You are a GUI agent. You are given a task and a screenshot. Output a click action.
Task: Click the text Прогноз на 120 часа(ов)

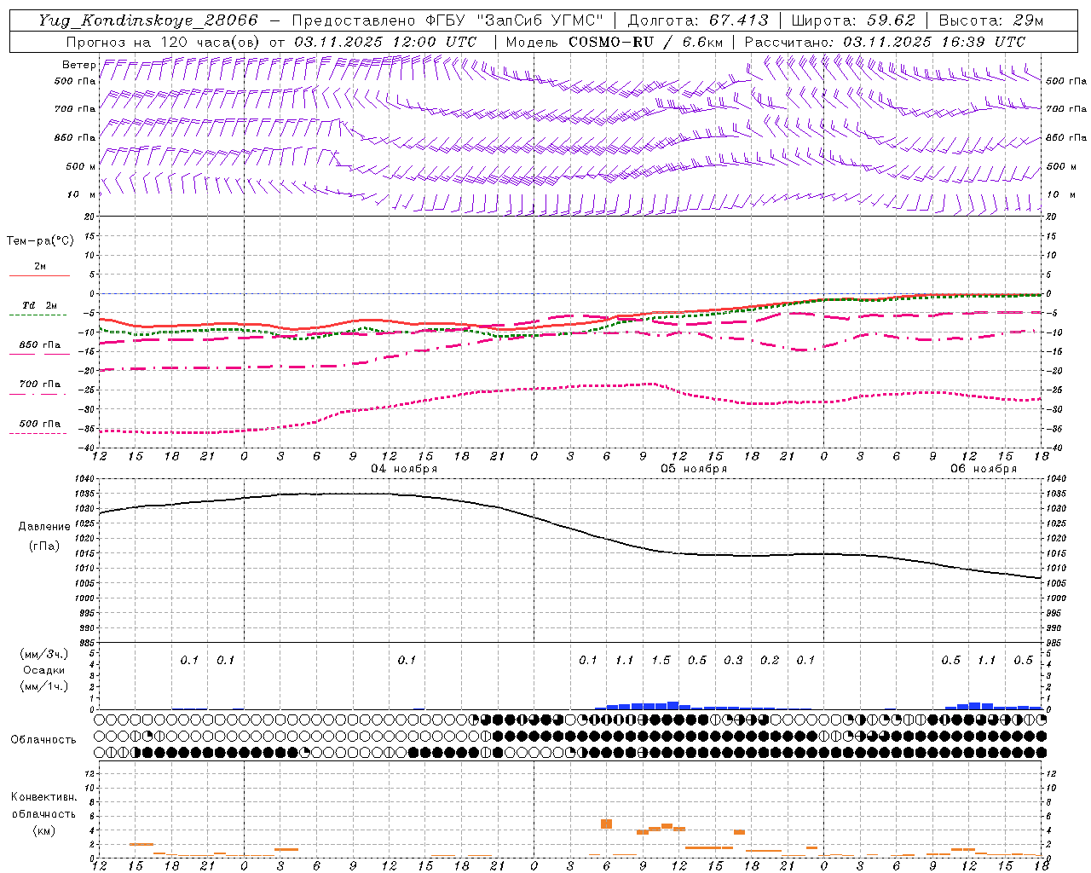(x=162, y=42)
